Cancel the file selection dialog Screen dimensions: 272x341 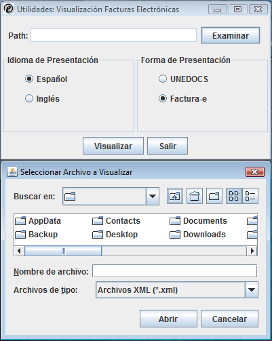[x=229, y=319]
